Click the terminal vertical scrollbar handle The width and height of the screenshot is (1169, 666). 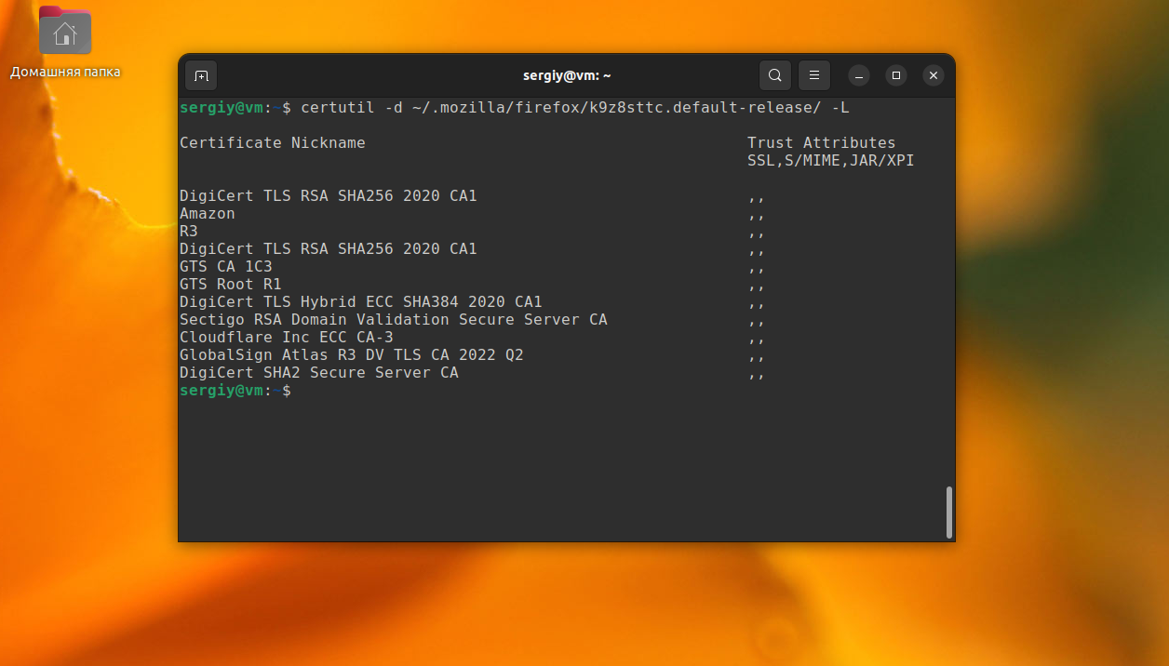(948, 512)
